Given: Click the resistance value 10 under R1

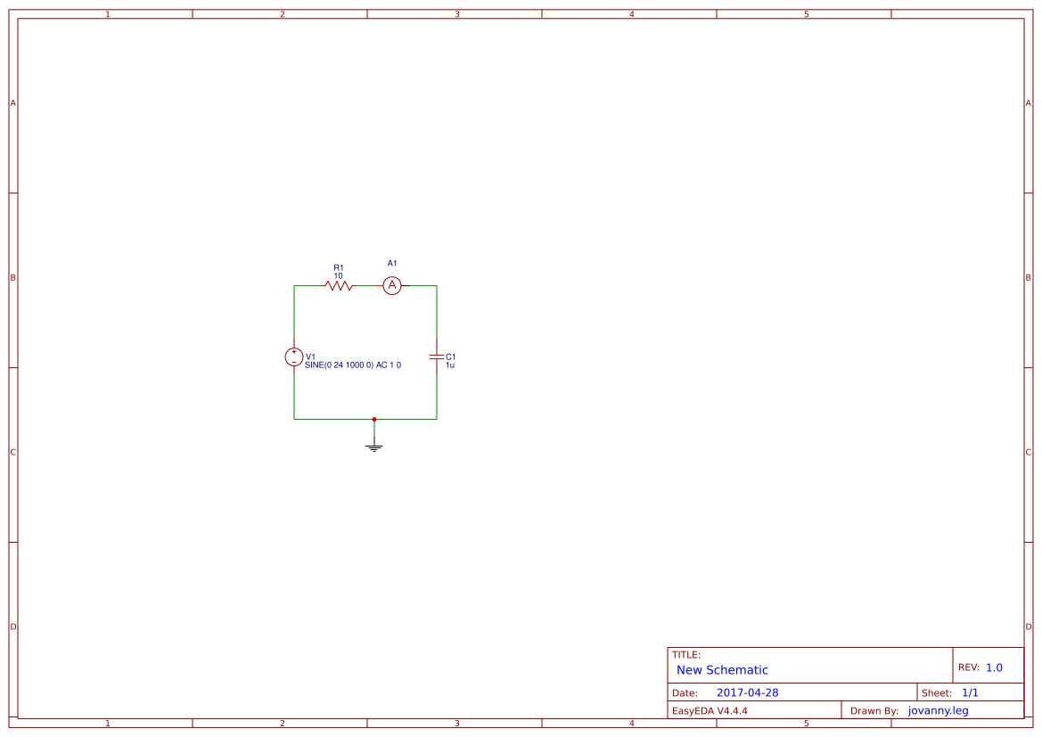Looking at the screenshot, I should click(340, 275).
